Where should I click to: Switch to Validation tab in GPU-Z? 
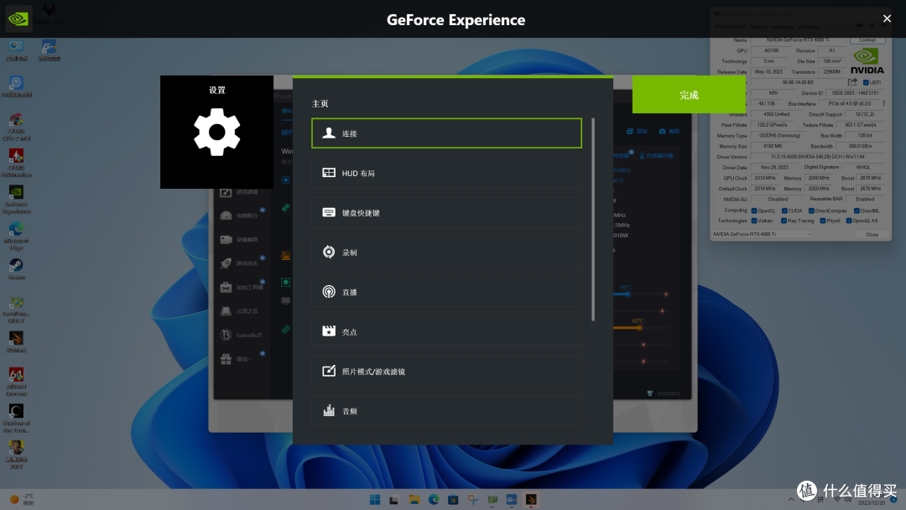click(x=809, y=27)
